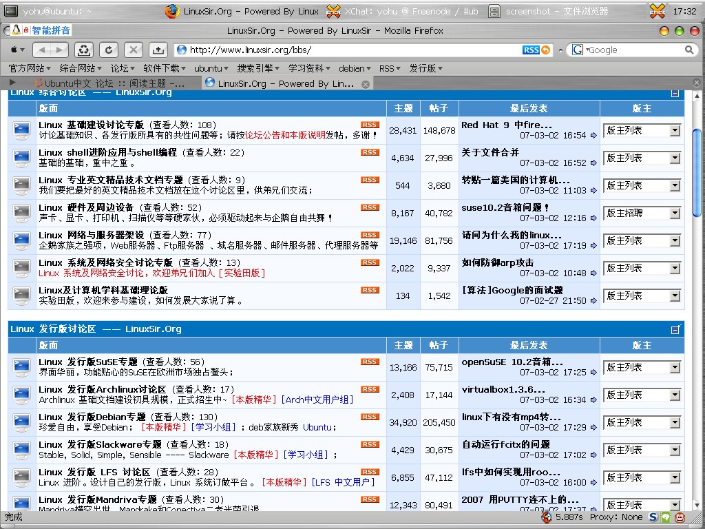This screenshot has width=705, height=529.
Task: Click 'Proxy: None' in status bar
Action: (x=616, y=517)
